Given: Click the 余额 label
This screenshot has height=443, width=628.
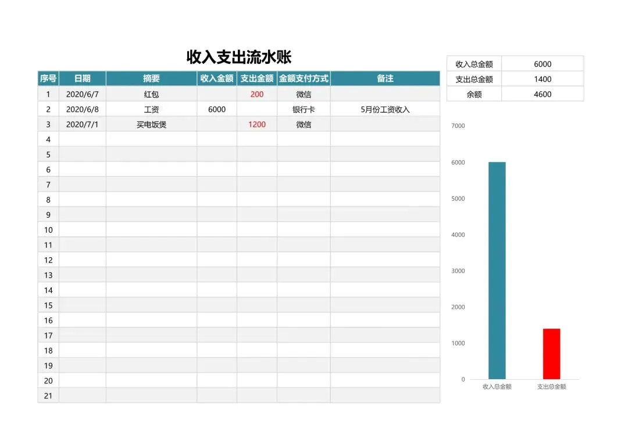Looking at the screenshot, I should point(474,95).
